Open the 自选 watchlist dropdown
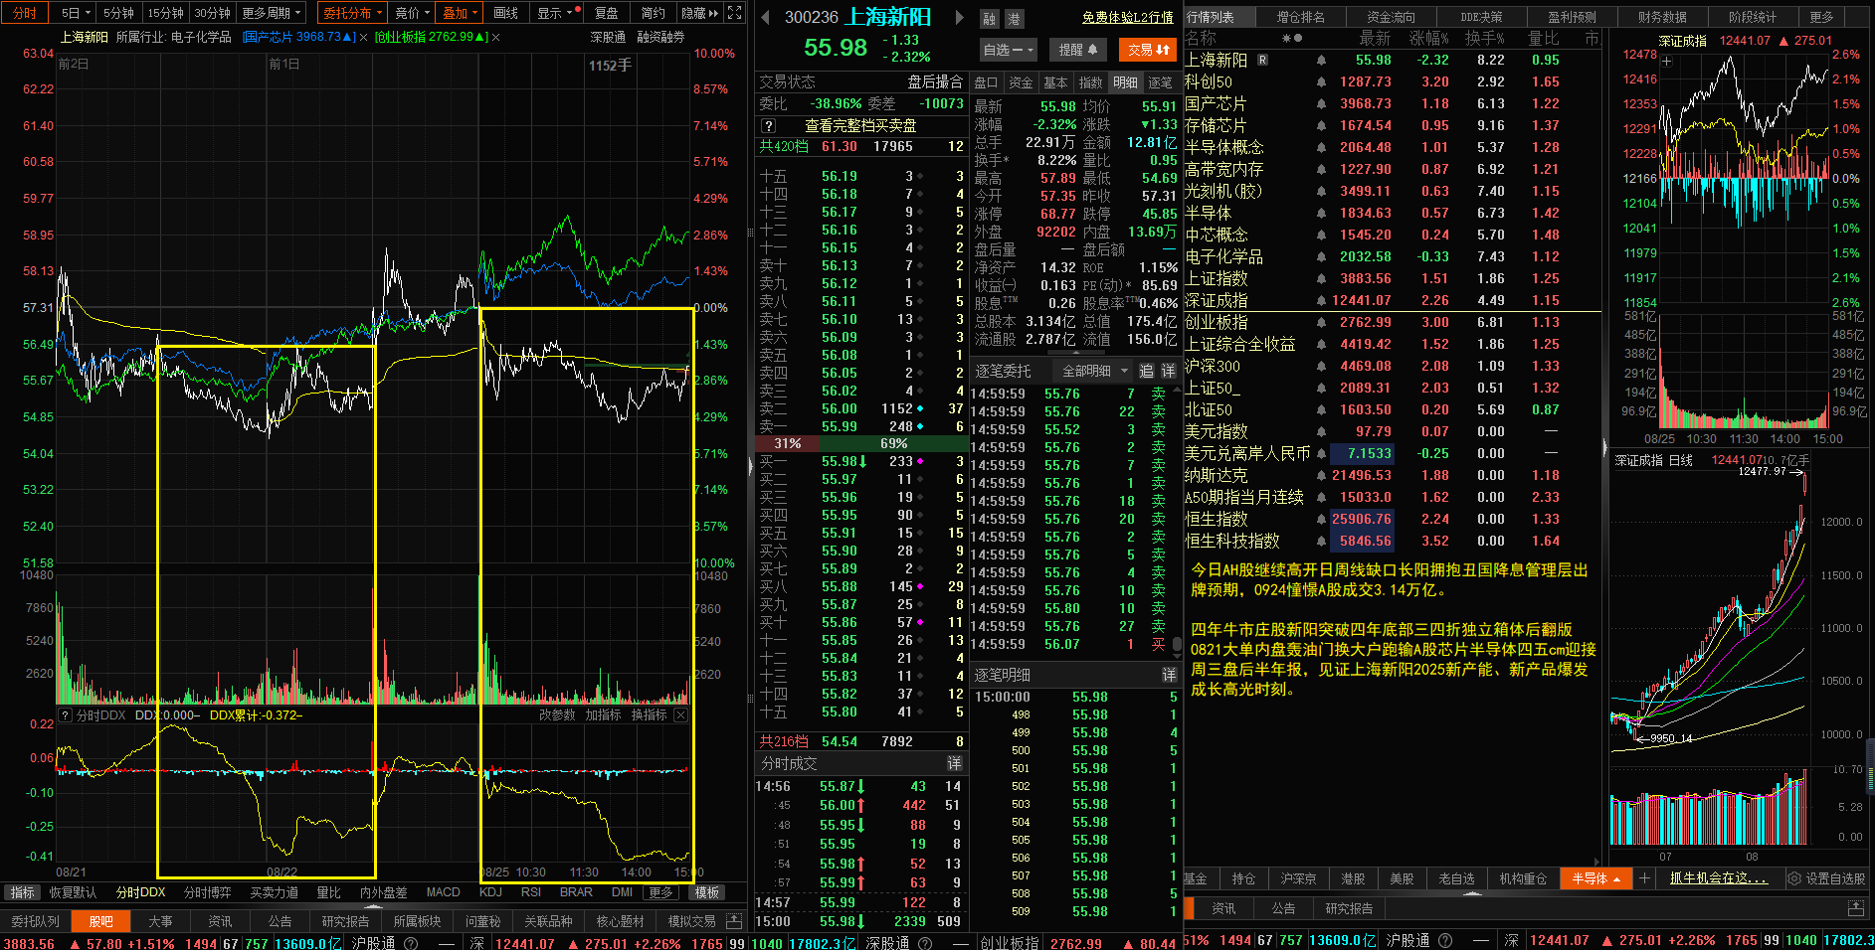 click(x=1009, y=49)
